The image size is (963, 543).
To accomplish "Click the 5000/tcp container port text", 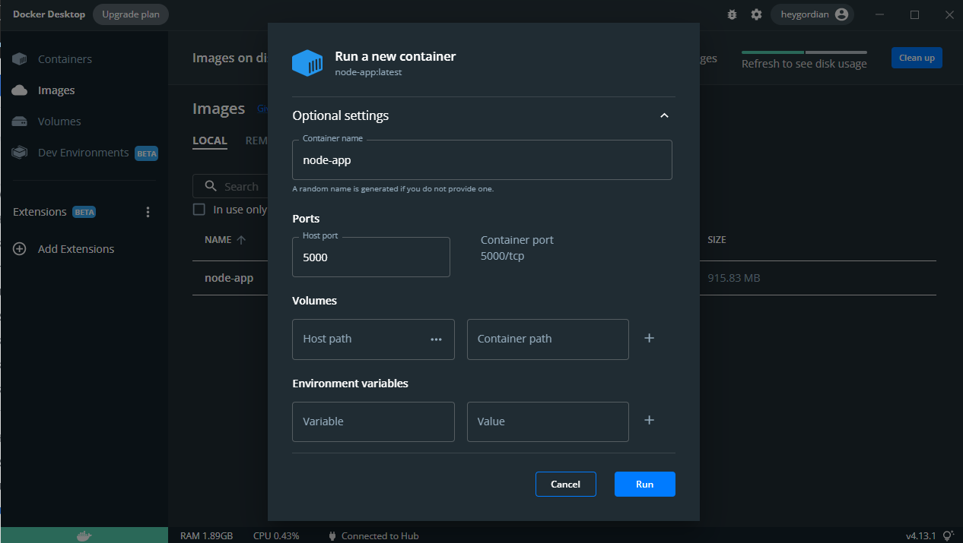I will coord(502,256).
